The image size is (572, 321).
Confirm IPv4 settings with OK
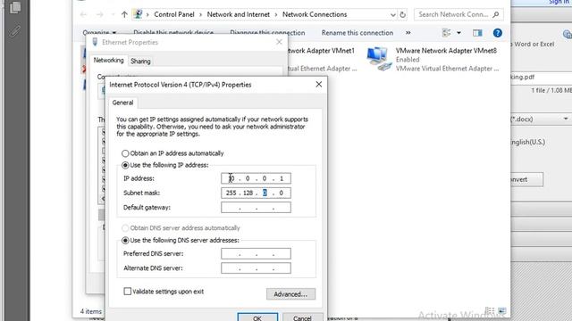[x=257, y=317]
